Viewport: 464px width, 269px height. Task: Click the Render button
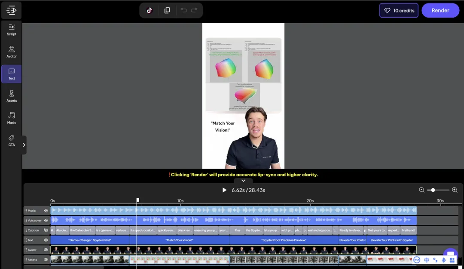(x=440, y=10)
